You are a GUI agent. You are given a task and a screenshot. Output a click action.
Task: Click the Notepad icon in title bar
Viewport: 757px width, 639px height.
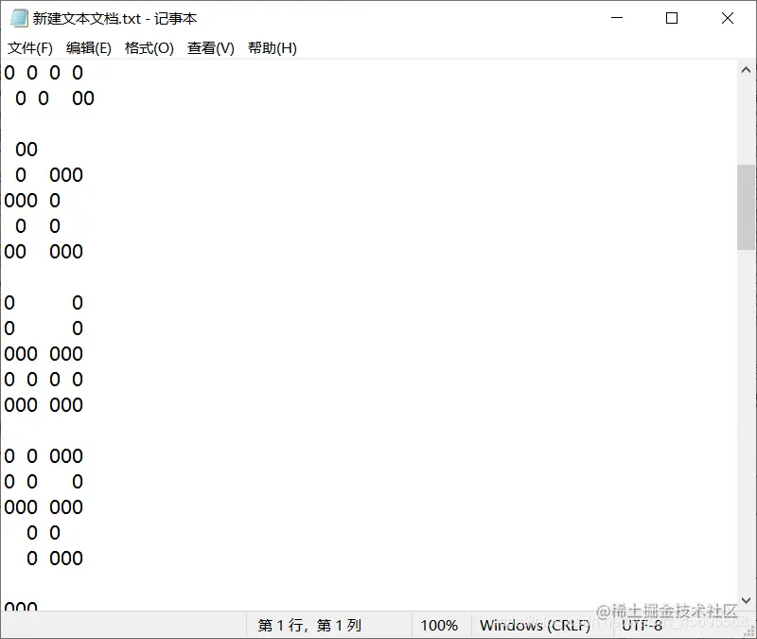pos(19,18)
